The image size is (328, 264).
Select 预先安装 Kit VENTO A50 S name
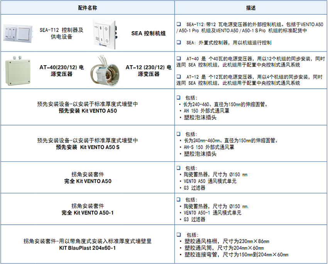pyautogui.click(x=87, y=147)
